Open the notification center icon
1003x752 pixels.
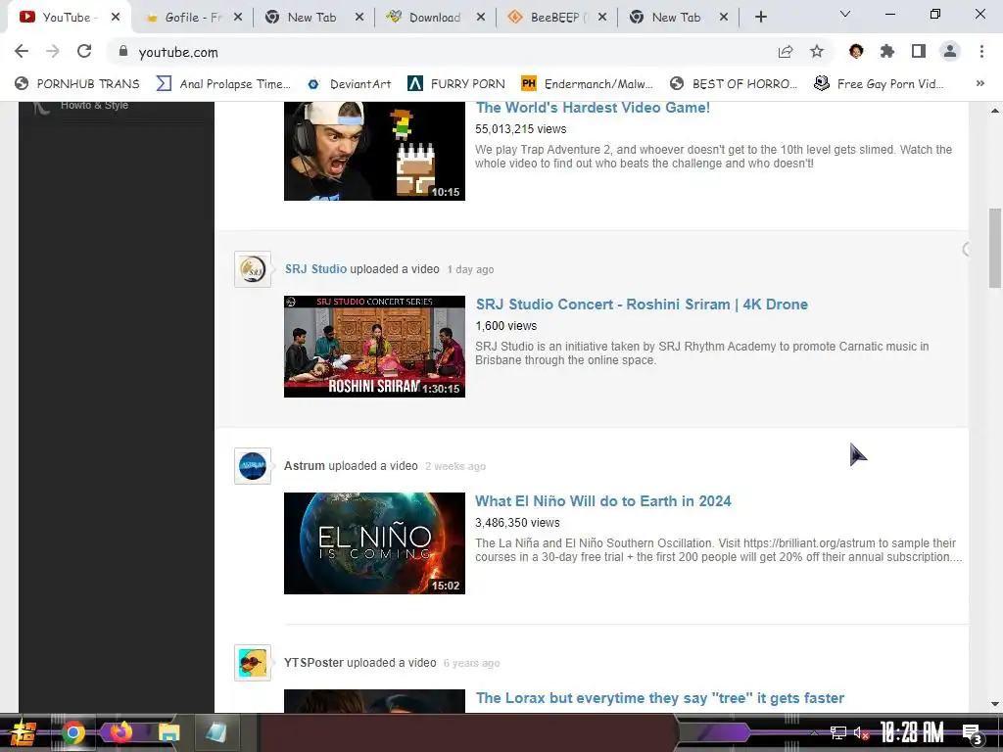click(x=973, y=733)
